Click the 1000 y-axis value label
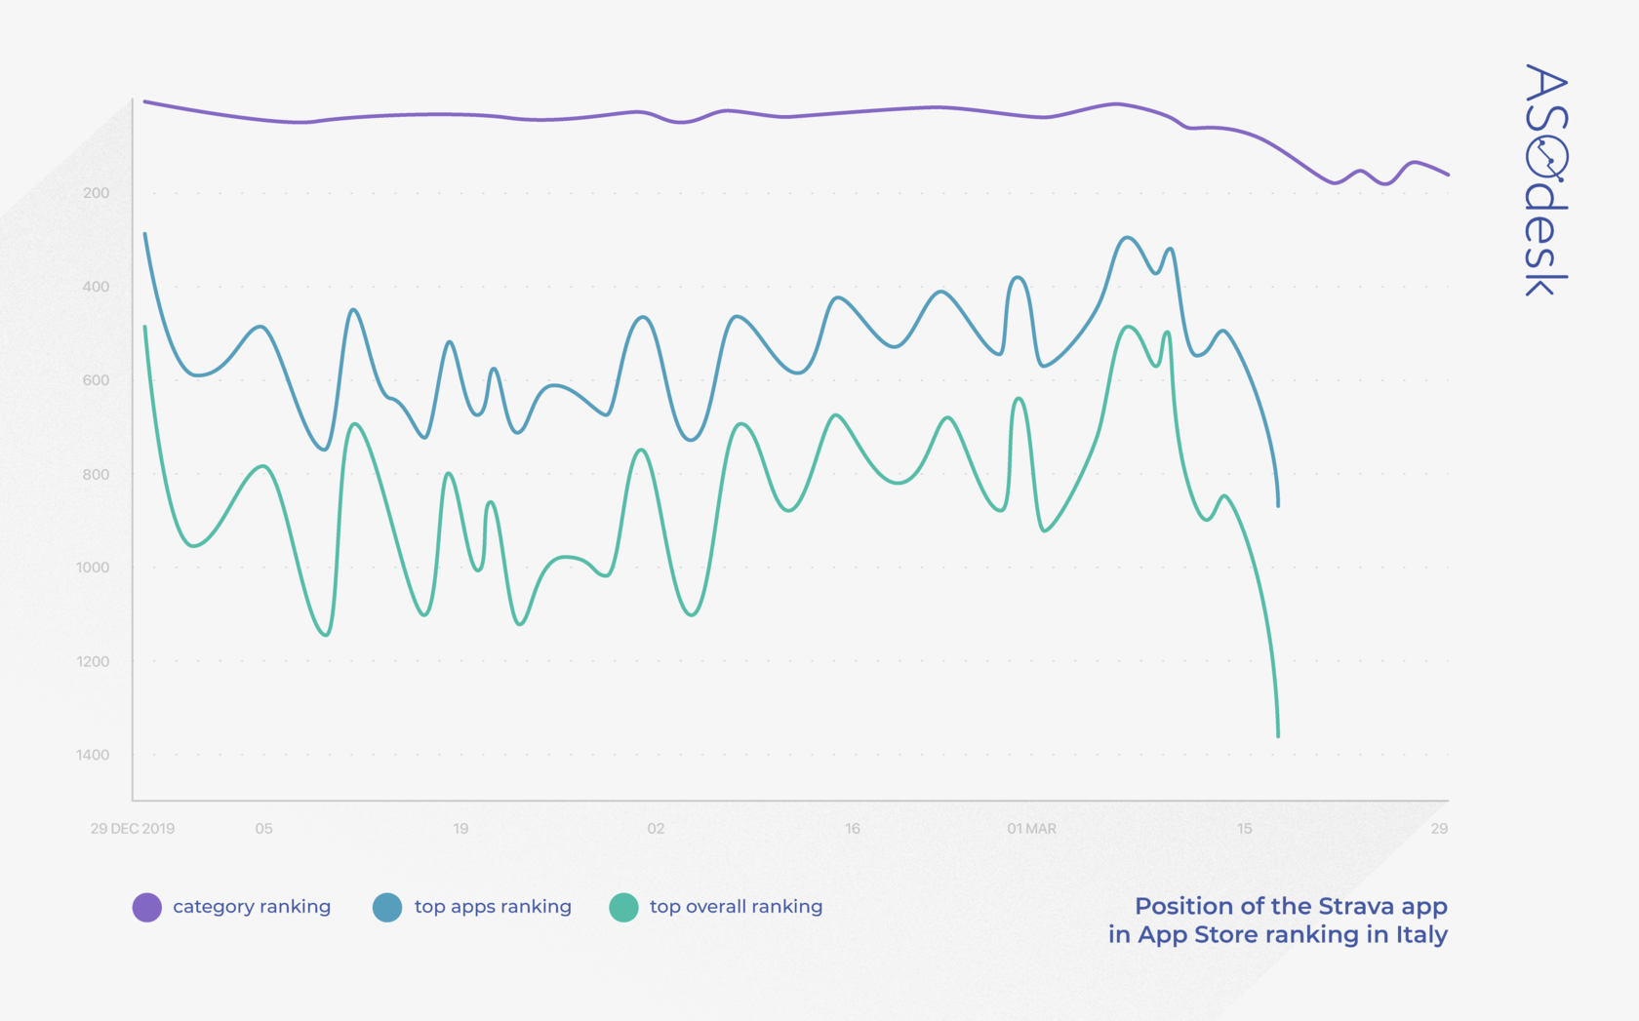1639x1021 pixels. (93, 568)
